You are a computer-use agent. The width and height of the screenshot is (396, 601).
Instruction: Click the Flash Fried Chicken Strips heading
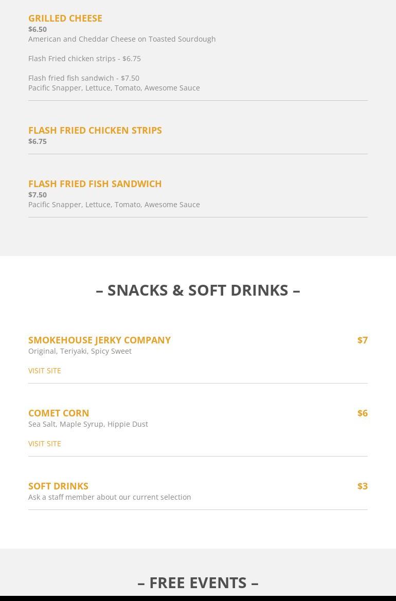click(95, 130)
